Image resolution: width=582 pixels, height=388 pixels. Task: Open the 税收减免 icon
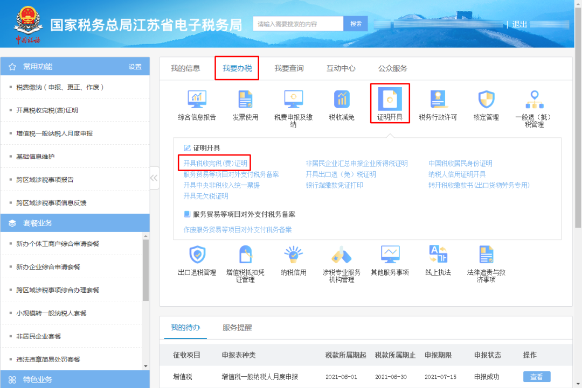342,100
